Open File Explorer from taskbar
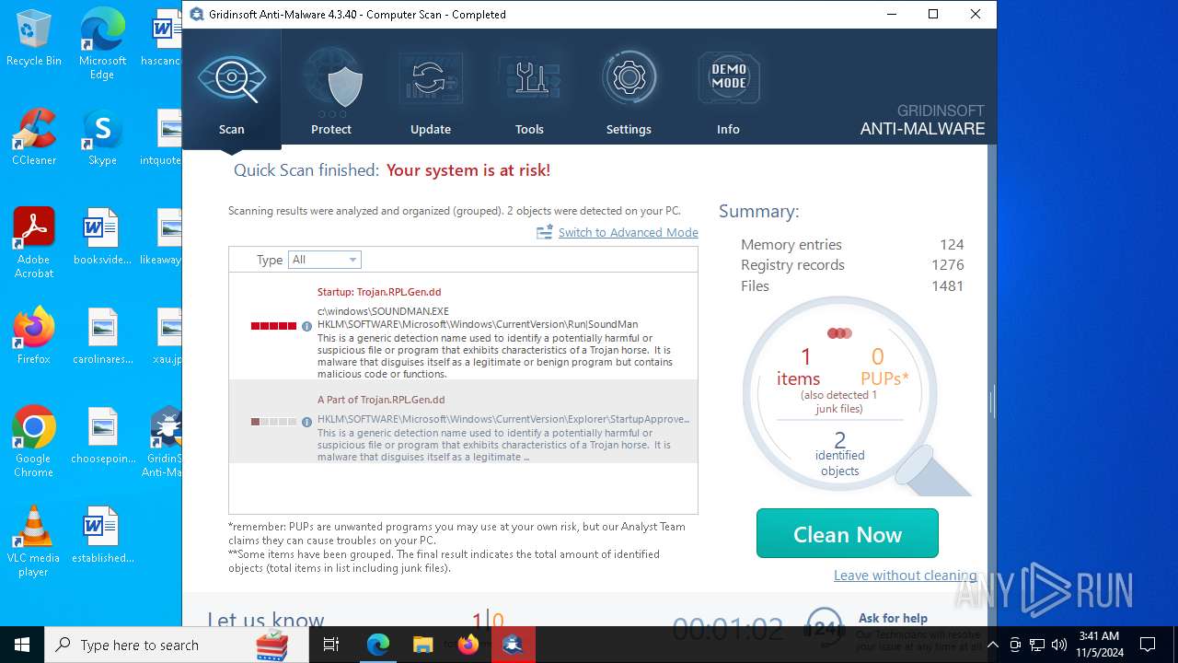1178x663 pixels. tap(422, 645)
